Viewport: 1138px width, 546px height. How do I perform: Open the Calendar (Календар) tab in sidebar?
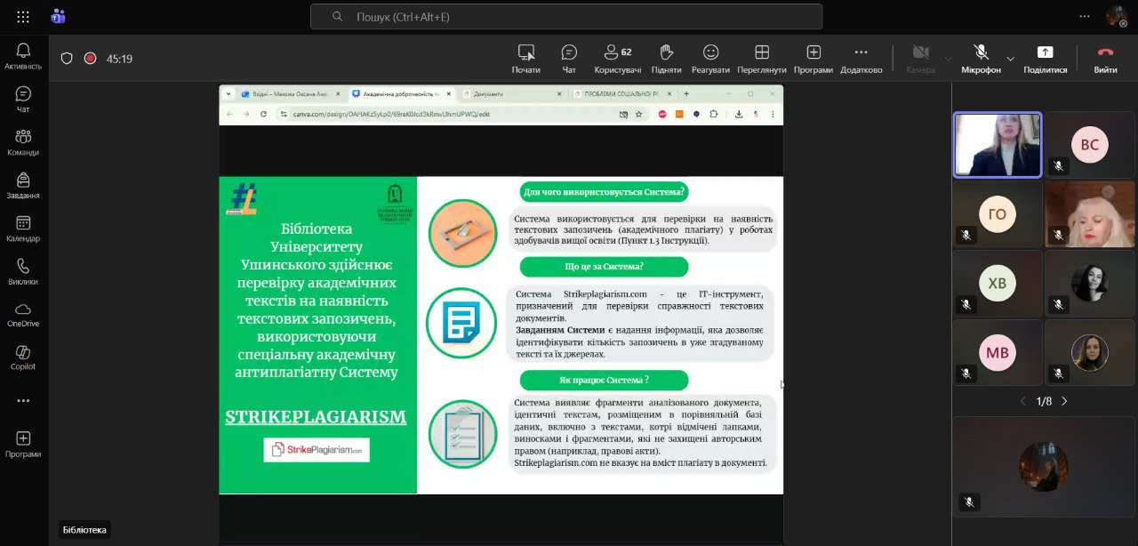(x=23, y=229)
